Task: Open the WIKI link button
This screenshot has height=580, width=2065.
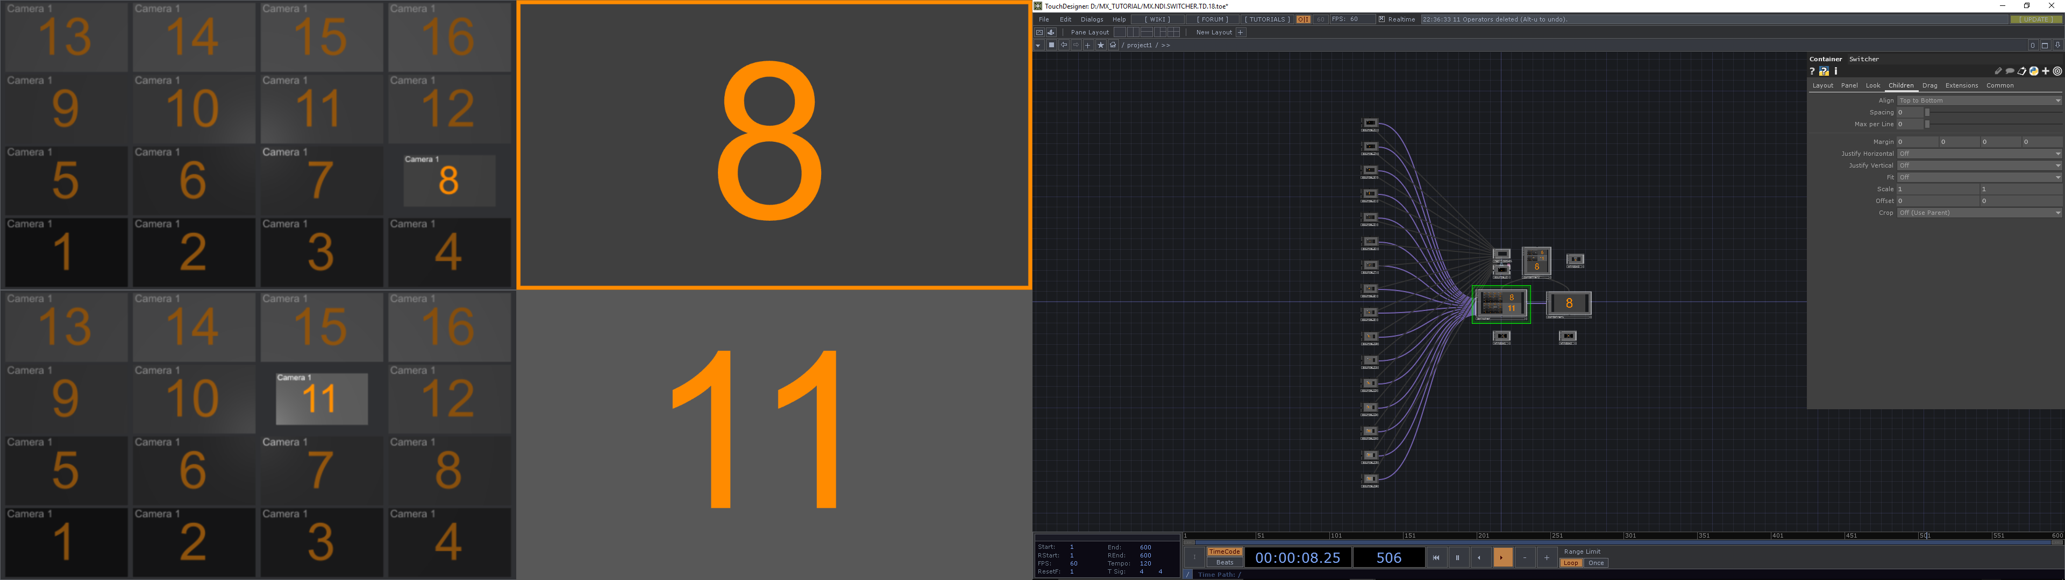Action: (1158, 19)
